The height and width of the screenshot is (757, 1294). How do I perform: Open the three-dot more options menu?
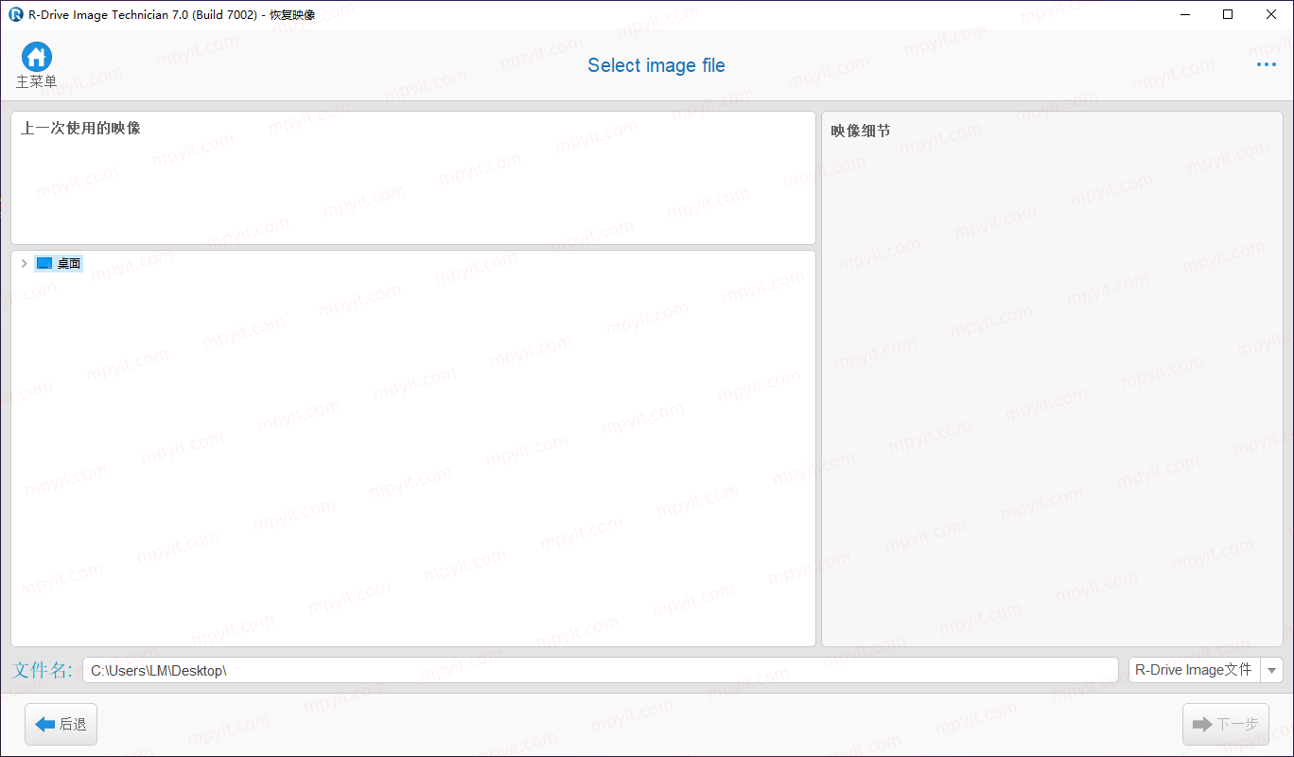coord(1266,65)
